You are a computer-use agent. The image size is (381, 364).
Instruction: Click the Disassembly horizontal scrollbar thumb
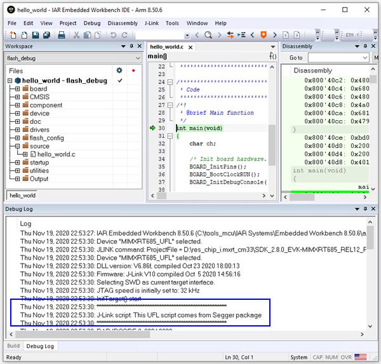pos(302,197)
